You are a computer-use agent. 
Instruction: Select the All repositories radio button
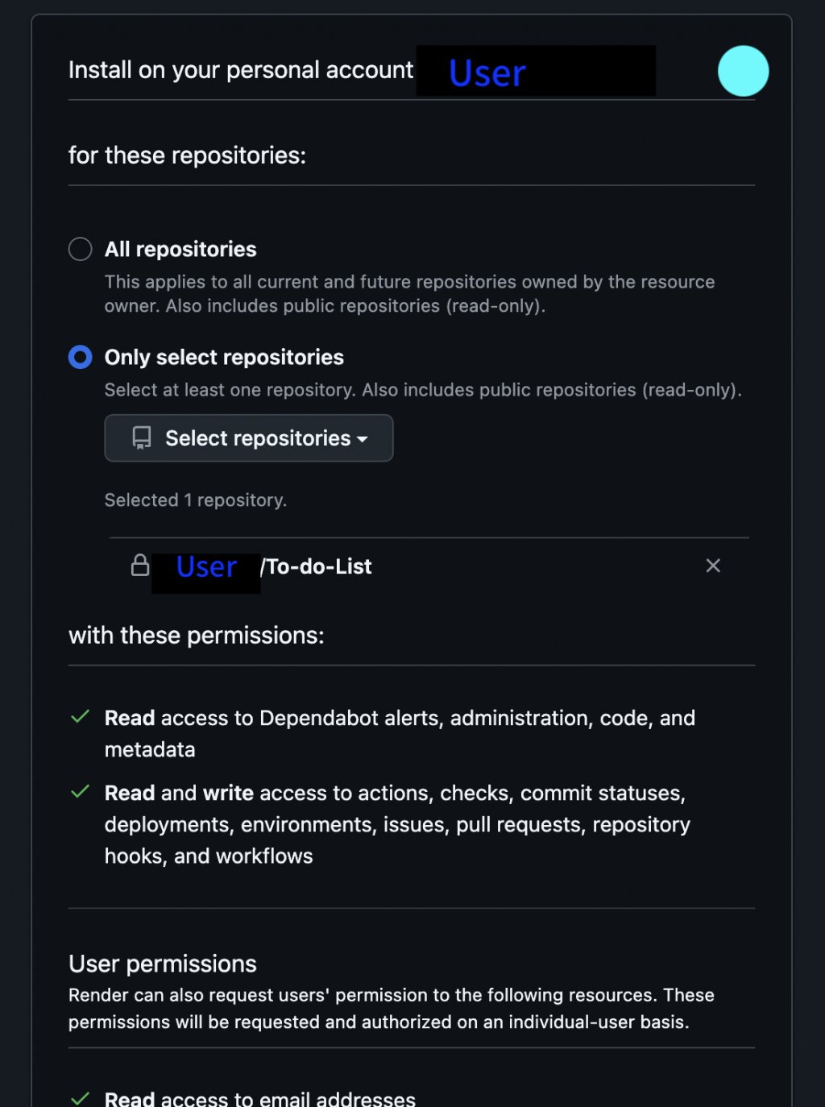[80, 249]
